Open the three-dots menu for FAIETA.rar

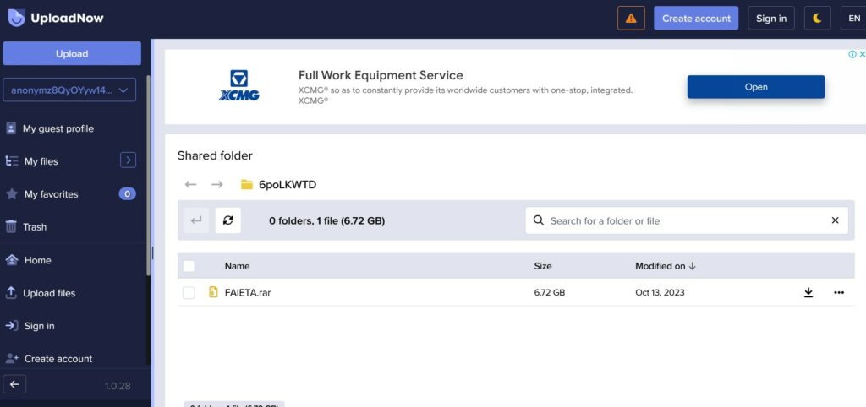(x=839, y=293)
